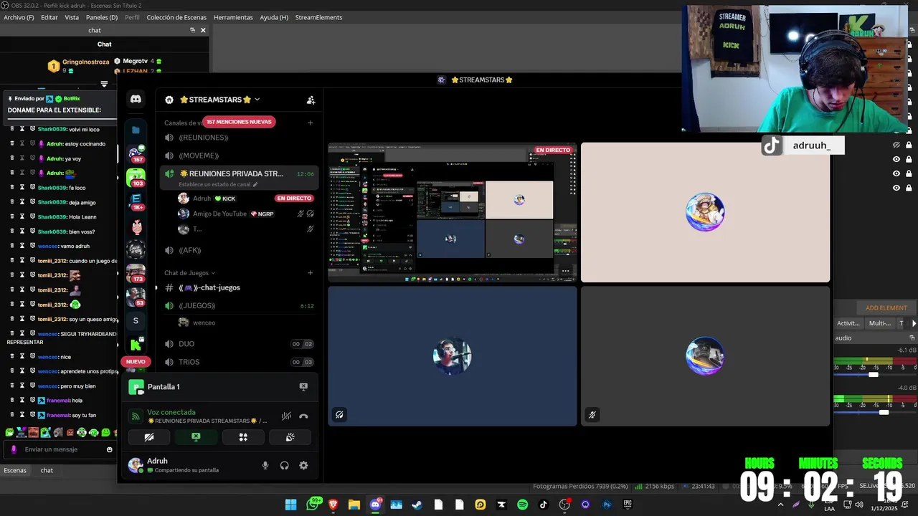918x516 pixels.
Task: Select the server icon with 103 badge
Action: (136, 177)
